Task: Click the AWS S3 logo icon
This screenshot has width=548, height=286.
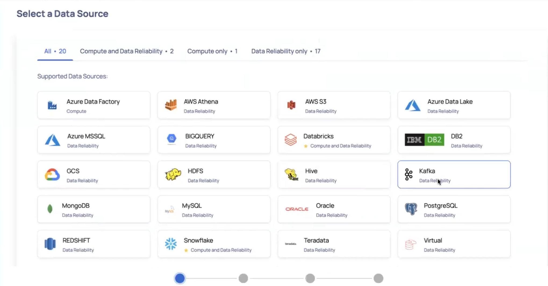Action: pos(291,105)
